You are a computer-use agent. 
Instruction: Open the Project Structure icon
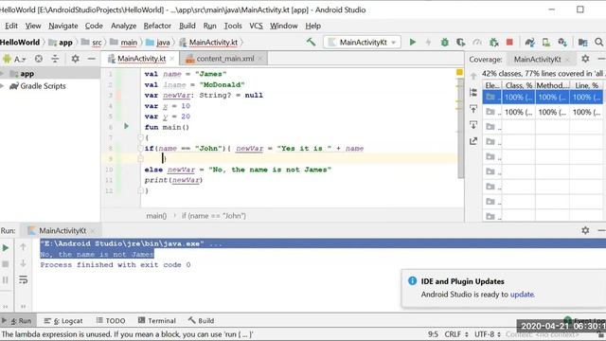click(582, 42)
